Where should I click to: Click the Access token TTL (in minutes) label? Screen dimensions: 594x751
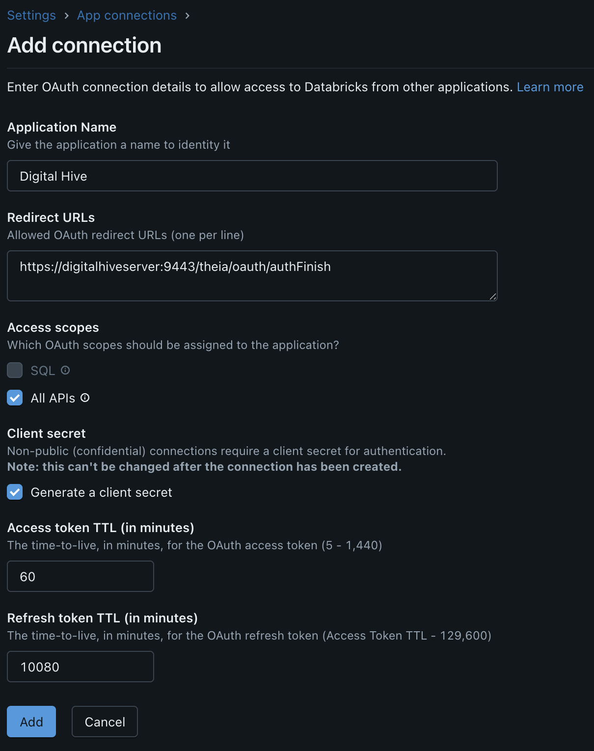[101, 528]
